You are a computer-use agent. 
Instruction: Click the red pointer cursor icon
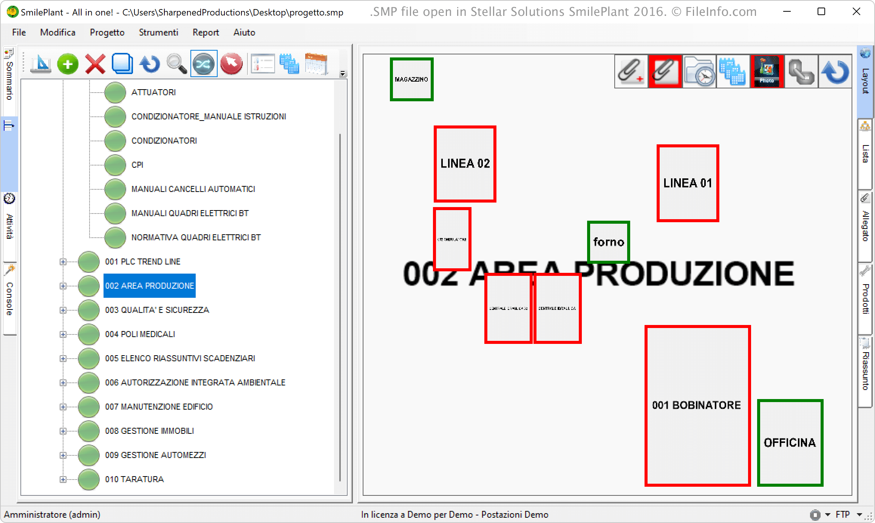(231, 64)
